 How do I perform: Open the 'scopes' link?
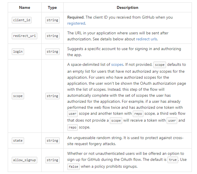pyautogui.click(x=117, y=65)
